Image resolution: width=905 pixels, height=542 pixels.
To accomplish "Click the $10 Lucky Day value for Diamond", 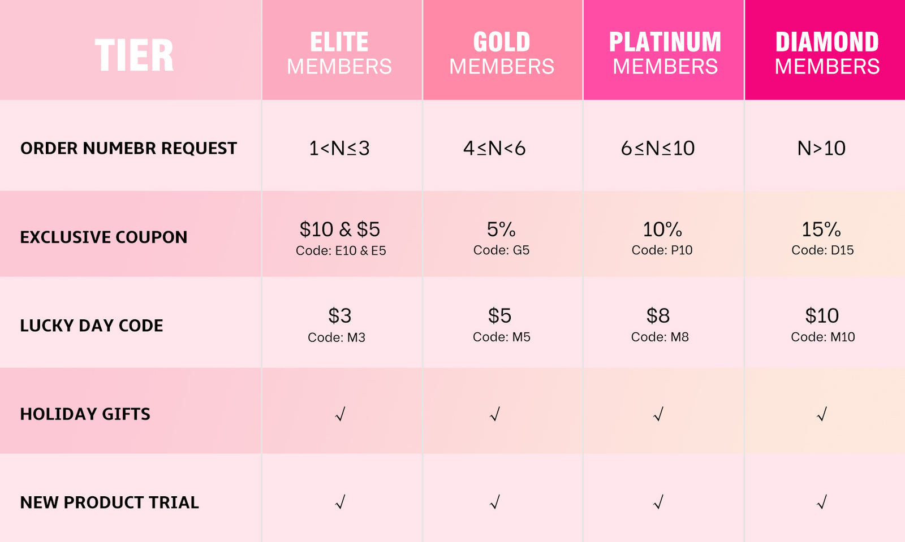I will point(822,315).
